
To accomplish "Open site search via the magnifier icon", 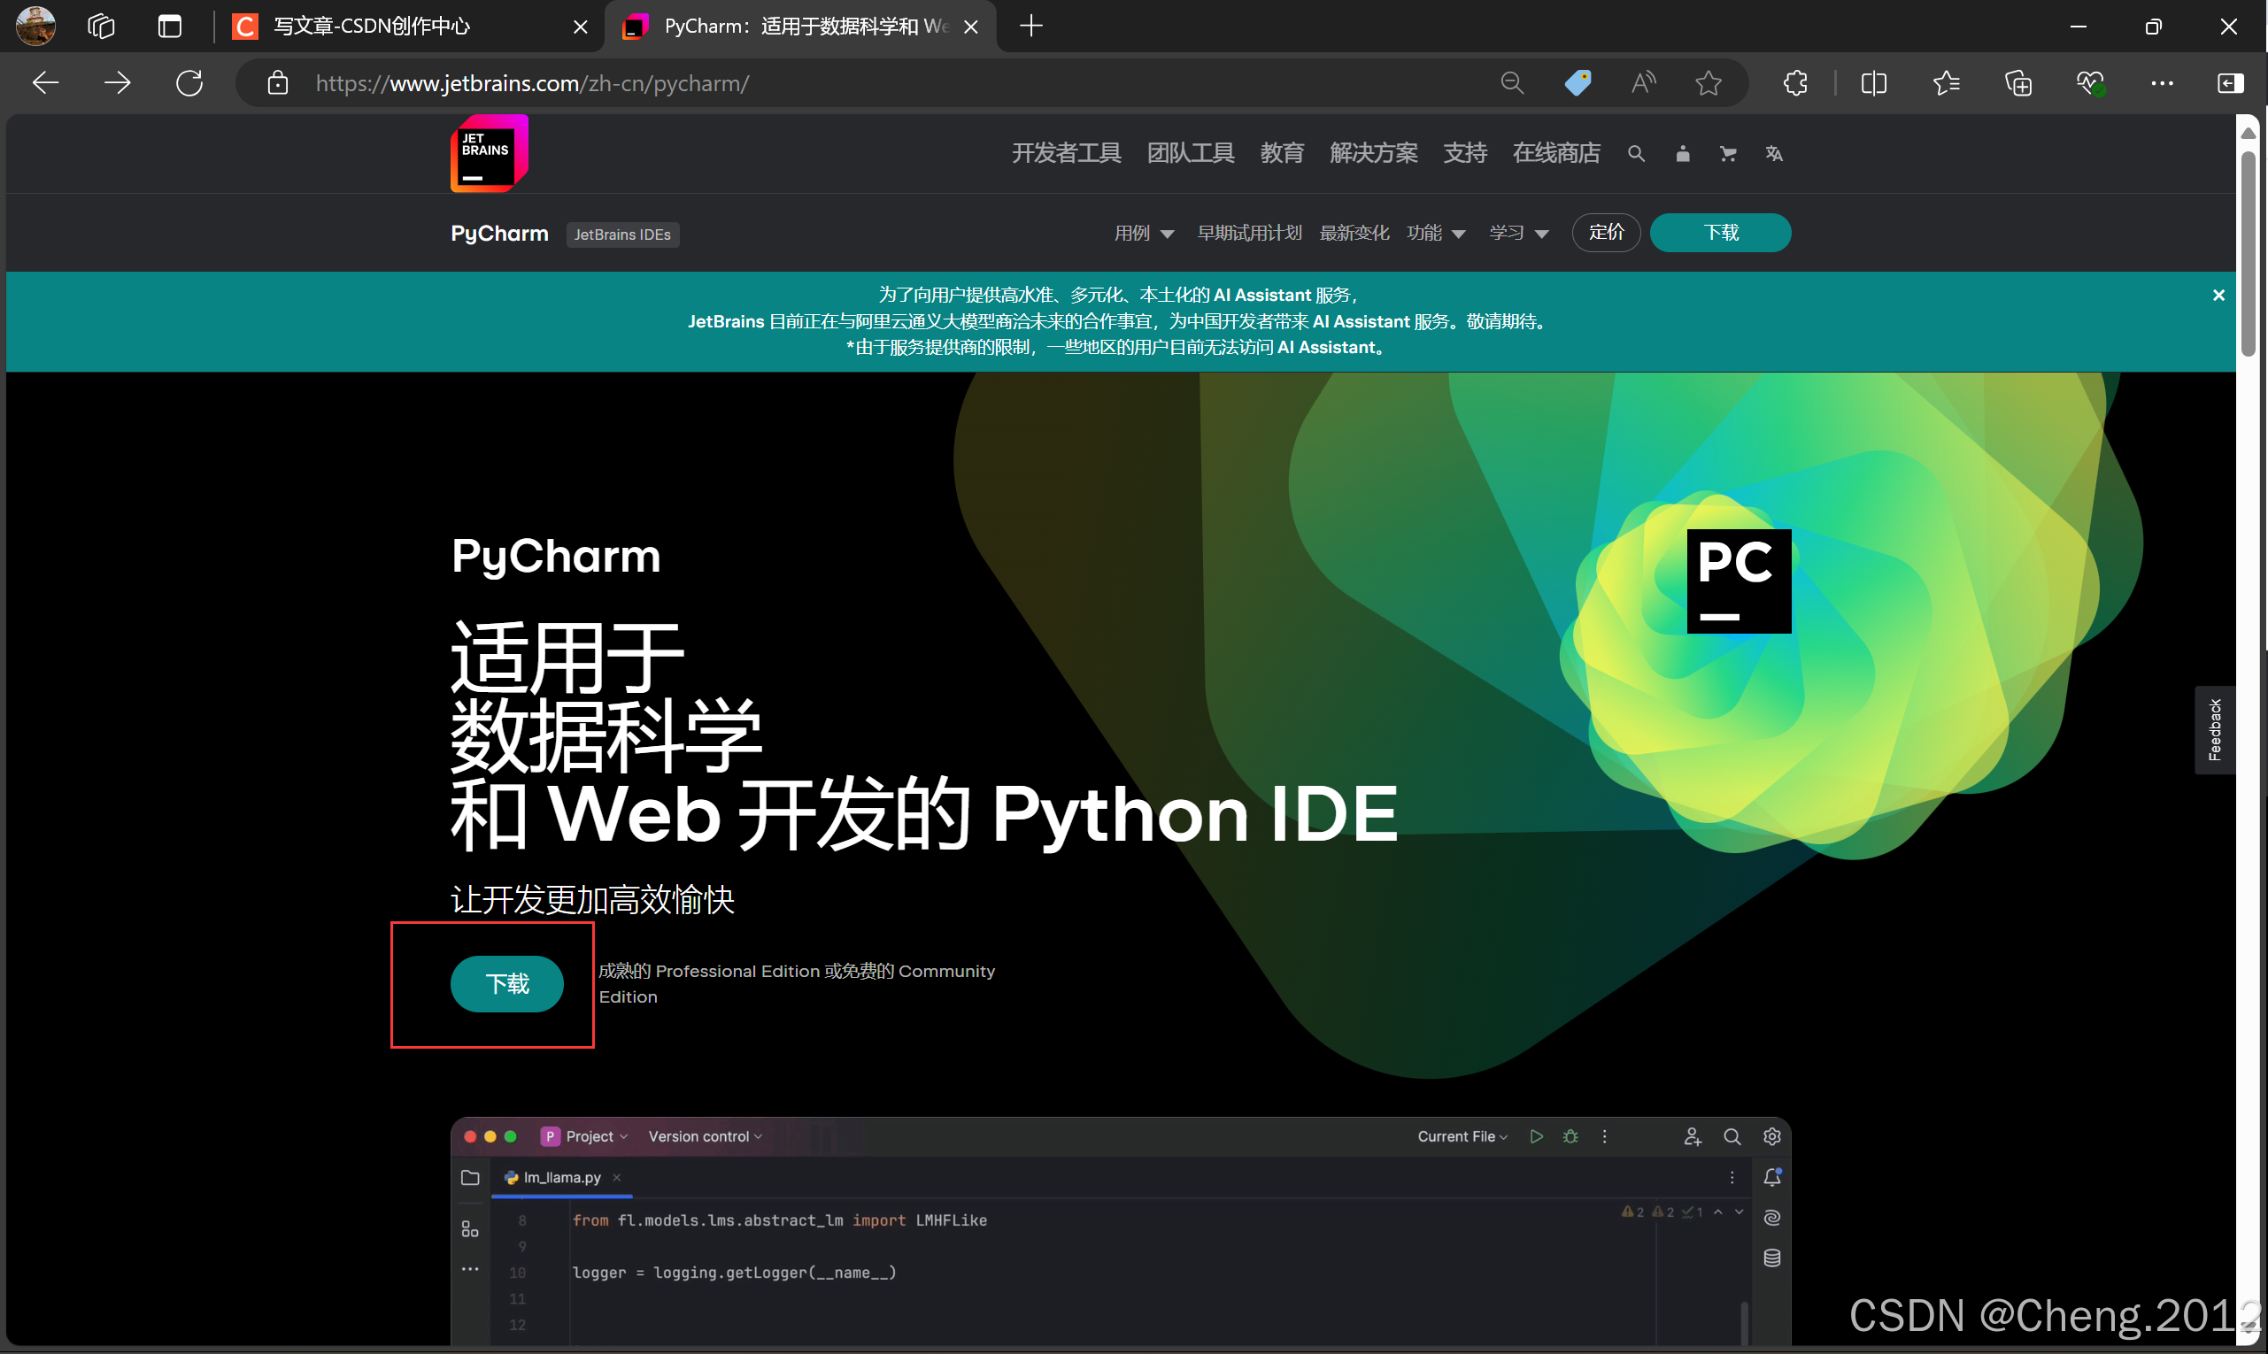I will [x=1636, y=153].
